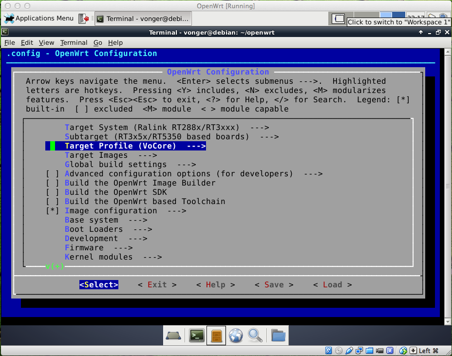Open the Development submenu
452x356 pixels.
tap(106, 239)
